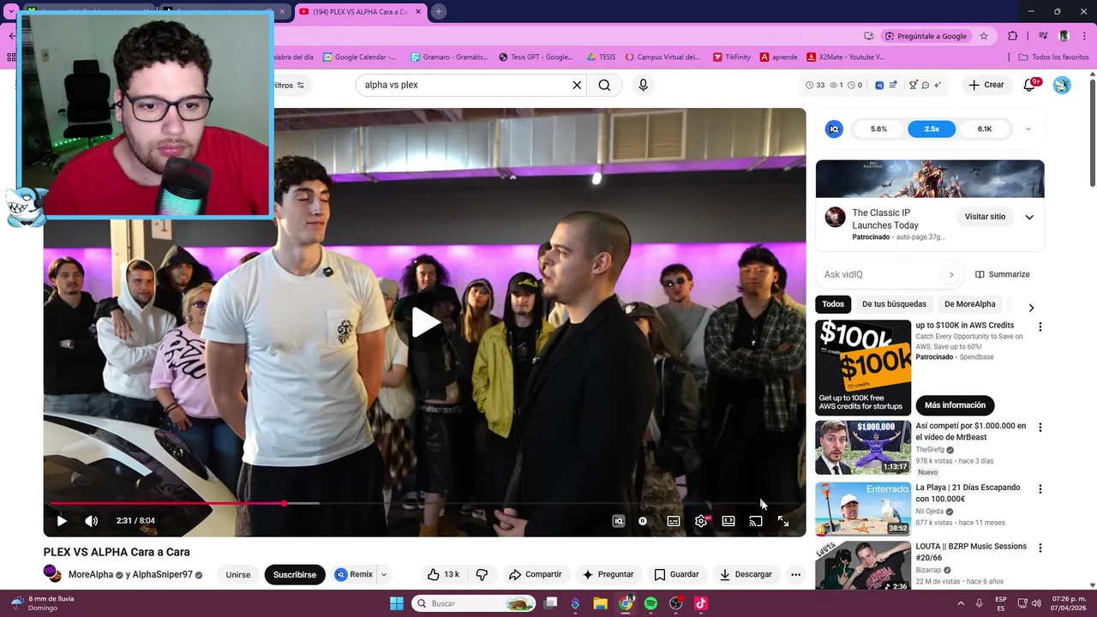Expand the sponsored ad options chevron
1097x617 pixels.
point(1029,217)
